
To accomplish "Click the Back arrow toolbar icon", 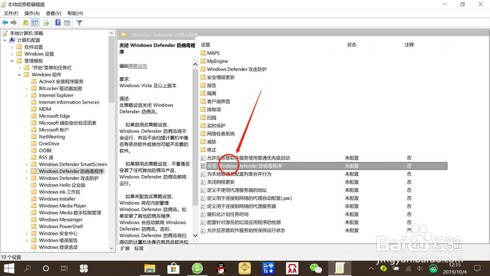I will click(5, 23).
